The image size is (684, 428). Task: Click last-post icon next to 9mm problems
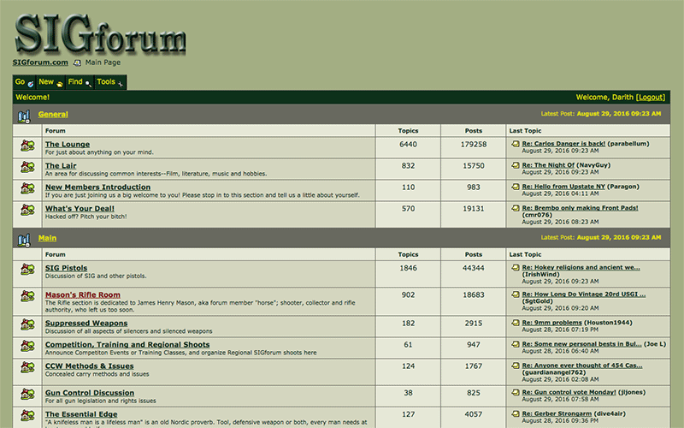(516, 323)
